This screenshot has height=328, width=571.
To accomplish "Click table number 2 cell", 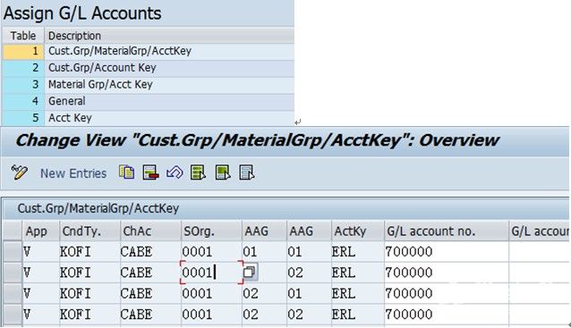I will click(23, 68).
